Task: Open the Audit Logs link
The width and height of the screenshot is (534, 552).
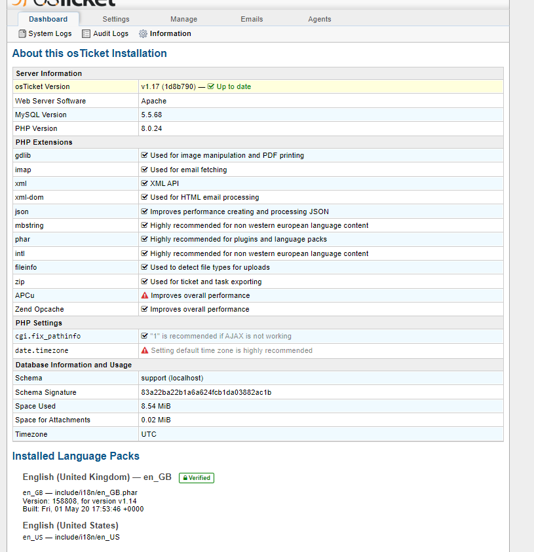Action: pos(111,34)
